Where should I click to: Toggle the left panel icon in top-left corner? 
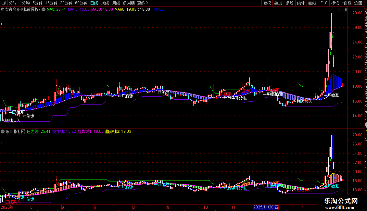click(x=3, y=3)
